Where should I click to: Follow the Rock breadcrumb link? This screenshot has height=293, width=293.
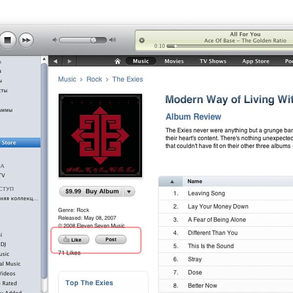[x=94, y=79]
